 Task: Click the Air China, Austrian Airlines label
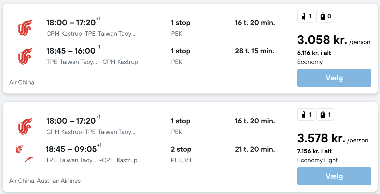click(45, 181)
